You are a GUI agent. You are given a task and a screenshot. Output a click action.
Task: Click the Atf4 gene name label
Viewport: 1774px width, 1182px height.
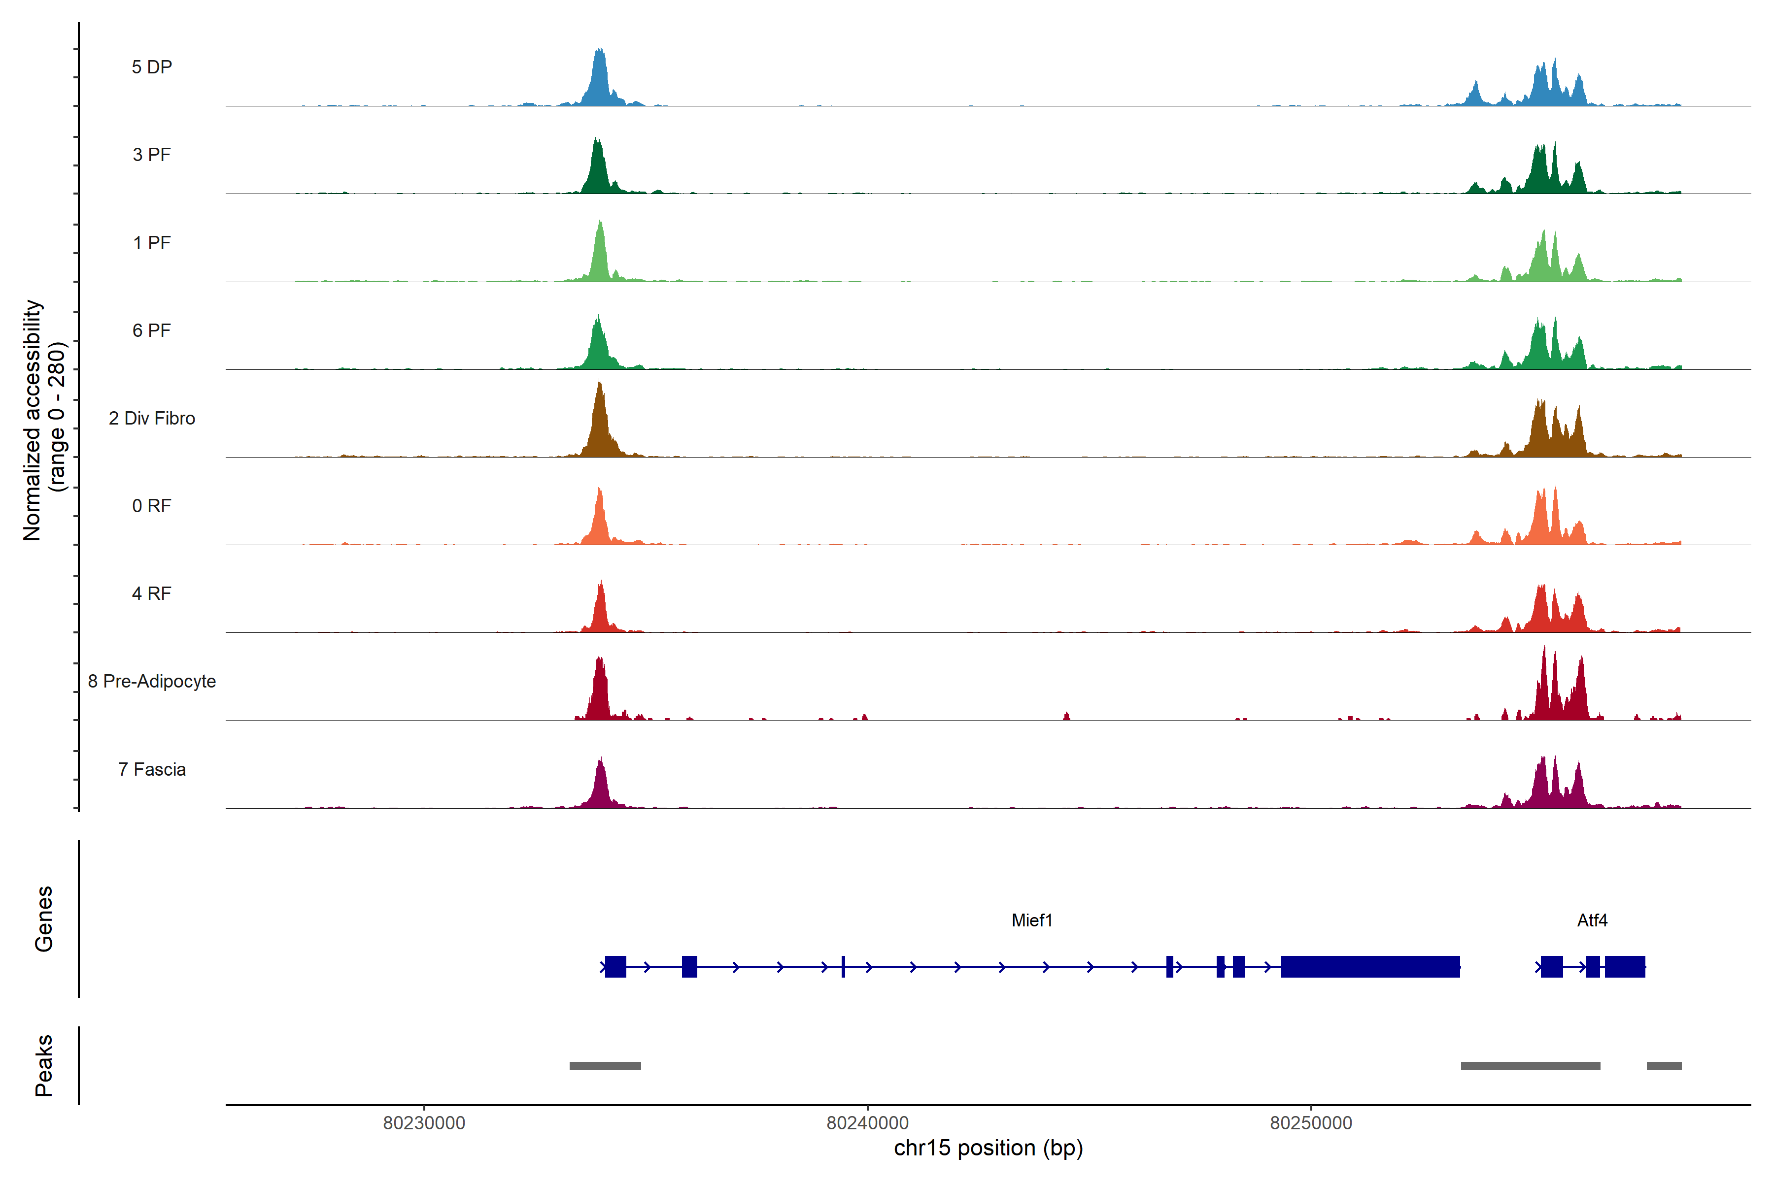coord(1592,920)
